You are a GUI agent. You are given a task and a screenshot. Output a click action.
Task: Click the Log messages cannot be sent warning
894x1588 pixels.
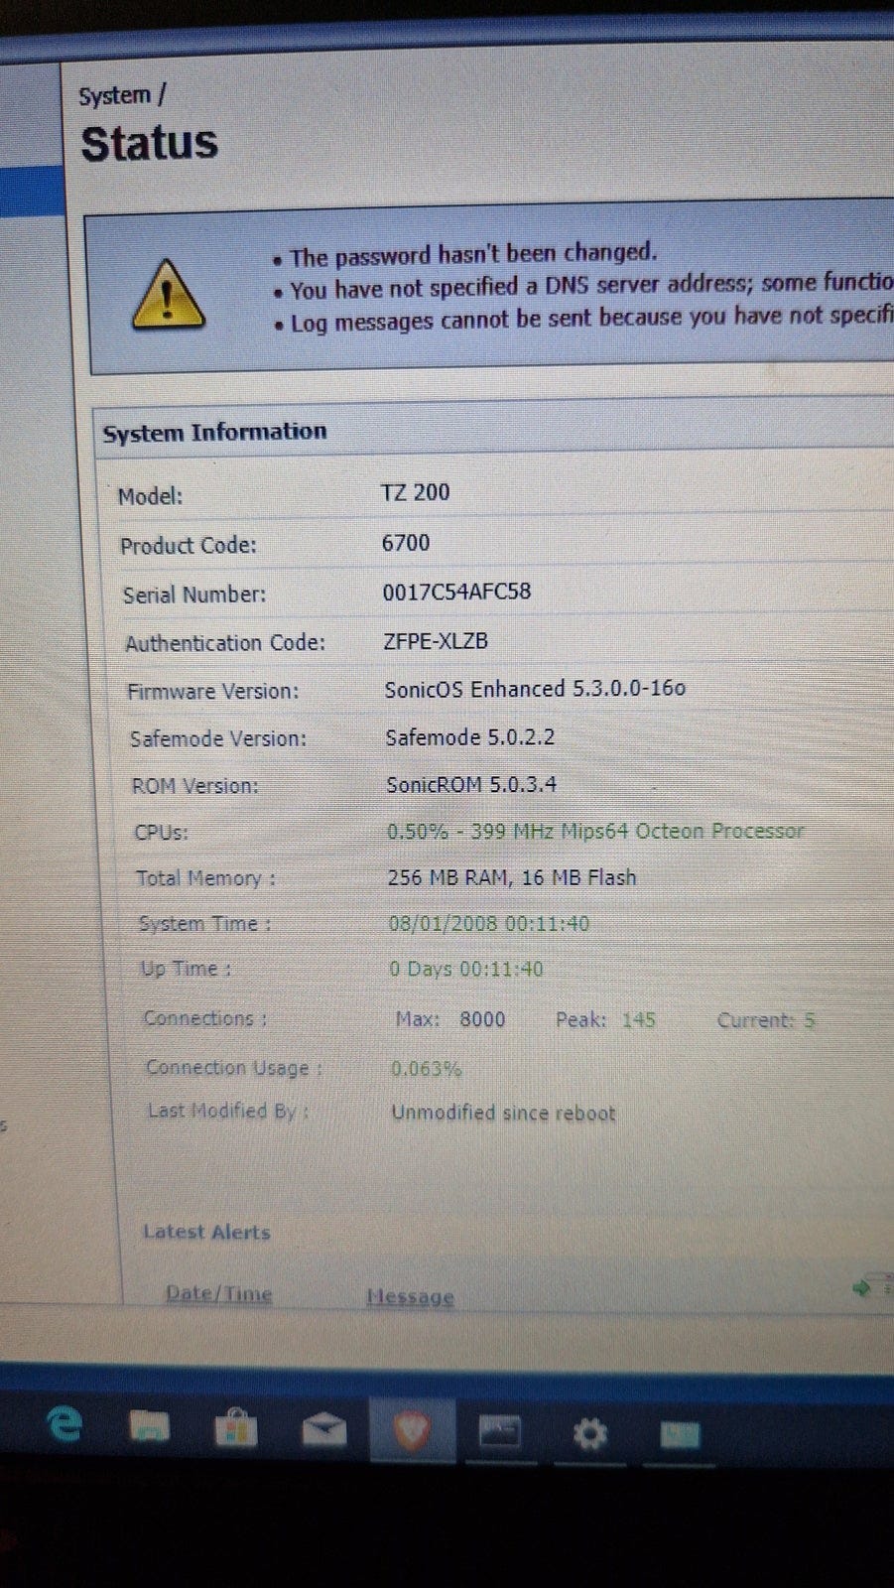pos(592,320)
